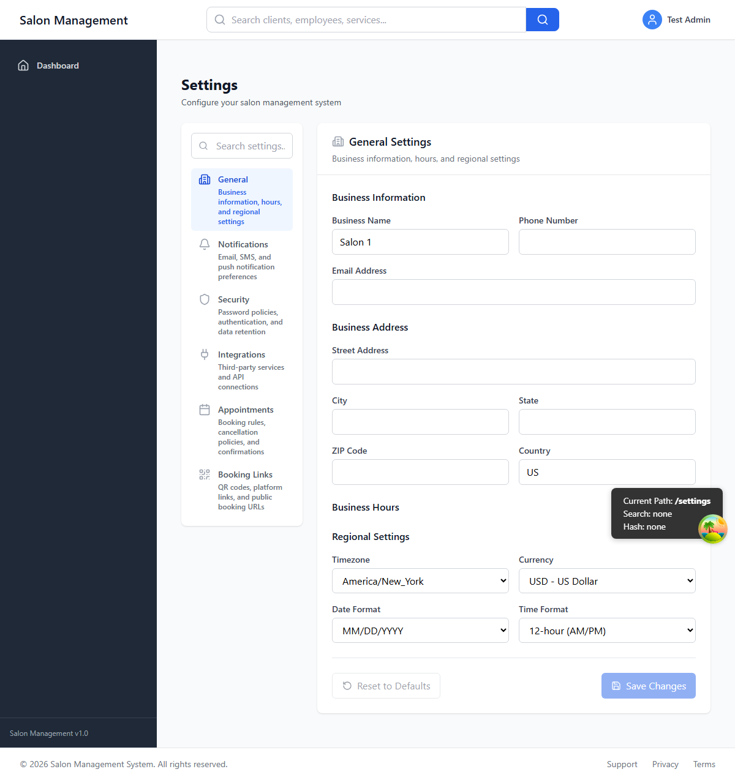Screen dimensions: 735x780
Task: Click the Save Changes button
Action: [648, 686]
